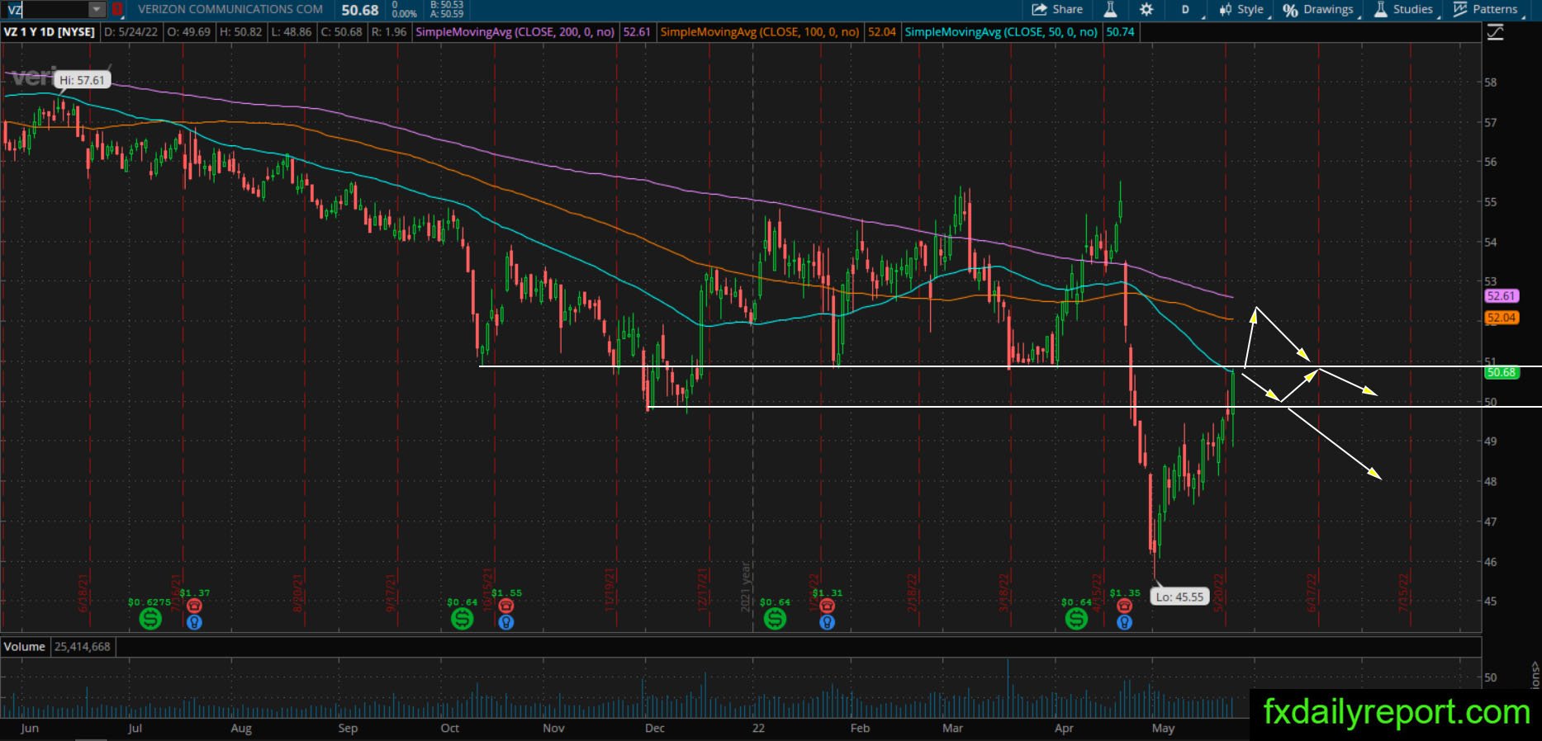Image resolution: width=1542 pixels, height=741 pixels.
Task: Click the 7/15/22 expiration date marker
Action: click(1404, 592)
